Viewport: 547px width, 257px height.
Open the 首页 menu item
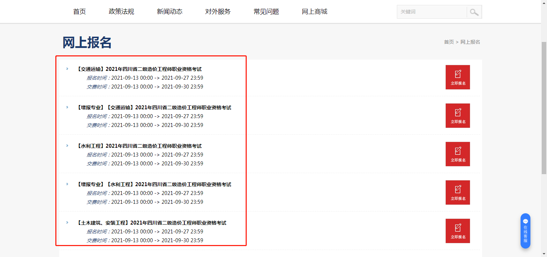(x=79, y=12)
